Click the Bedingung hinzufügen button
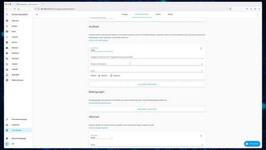 pyautogui.click(x=147, y=109)
